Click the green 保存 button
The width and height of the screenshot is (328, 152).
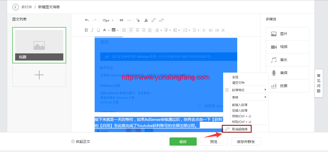[x=183, y=142]
